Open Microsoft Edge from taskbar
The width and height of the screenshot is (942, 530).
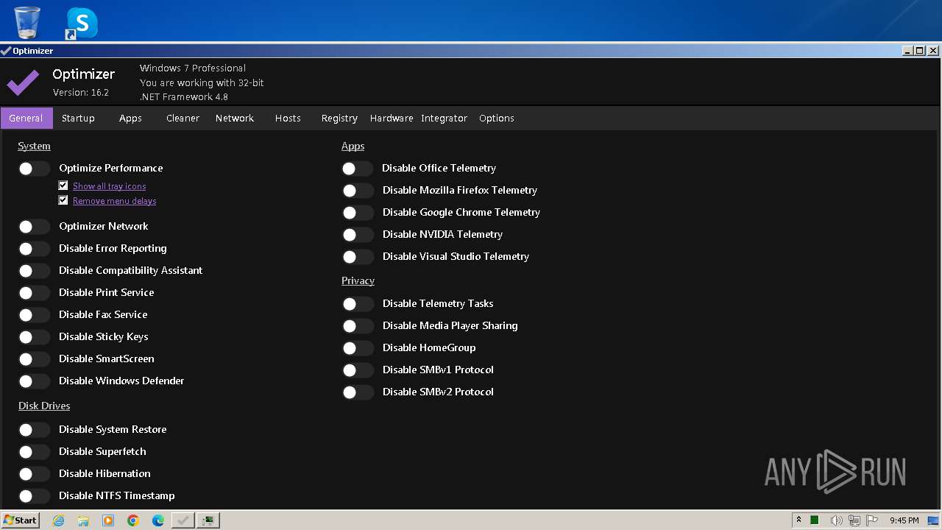(x=158, y=520)
